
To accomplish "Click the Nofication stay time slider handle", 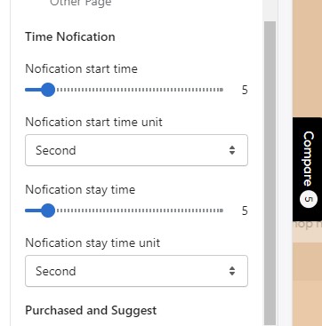I will click(47, 211).
